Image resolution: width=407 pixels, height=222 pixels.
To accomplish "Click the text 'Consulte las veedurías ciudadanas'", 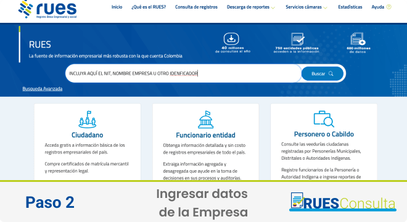I will coord(315,144).
